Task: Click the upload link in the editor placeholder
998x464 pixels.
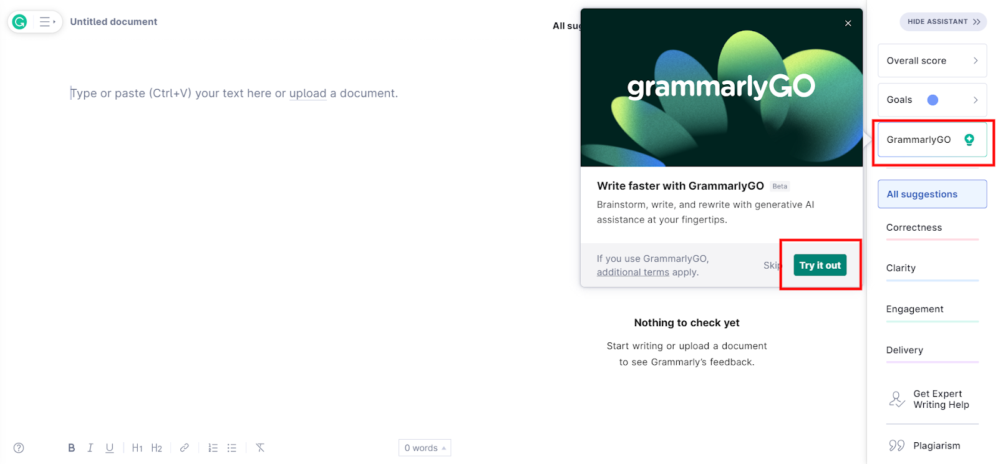Action: (308, 93)
